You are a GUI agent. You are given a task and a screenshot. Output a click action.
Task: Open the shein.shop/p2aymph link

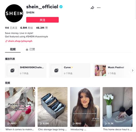pos(20,41)
